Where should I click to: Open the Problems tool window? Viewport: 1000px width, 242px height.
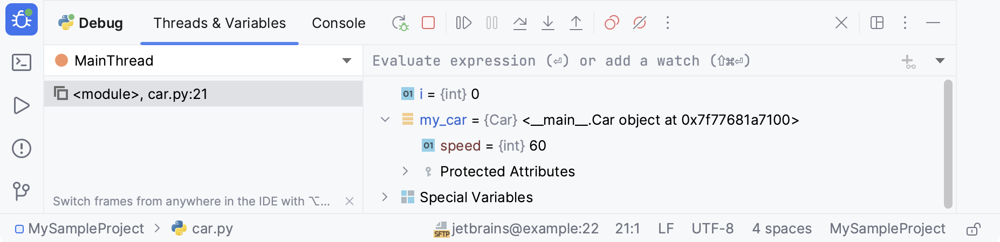(x=22, y=148)
